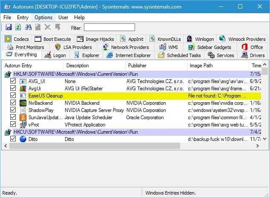Open the Drivers tab

click(x=253, y=55)
